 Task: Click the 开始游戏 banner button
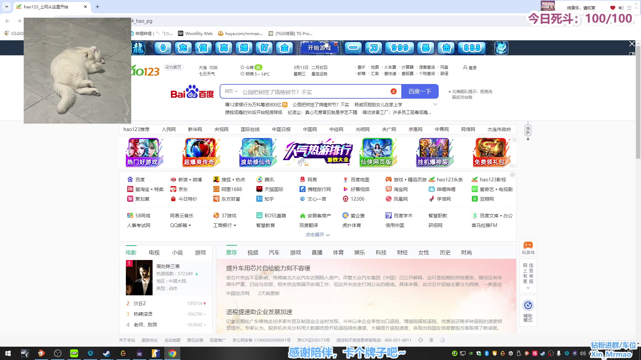(x=319, y=48)
